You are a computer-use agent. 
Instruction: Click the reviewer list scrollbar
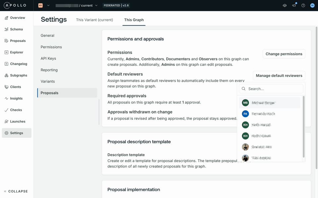point(304,127)
